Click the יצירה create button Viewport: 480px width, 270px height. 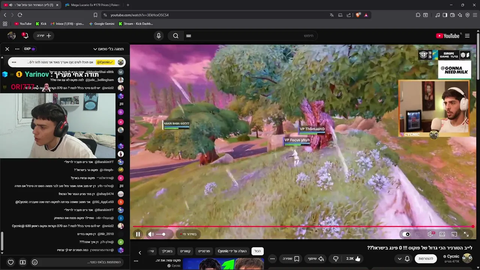(44, 36)
